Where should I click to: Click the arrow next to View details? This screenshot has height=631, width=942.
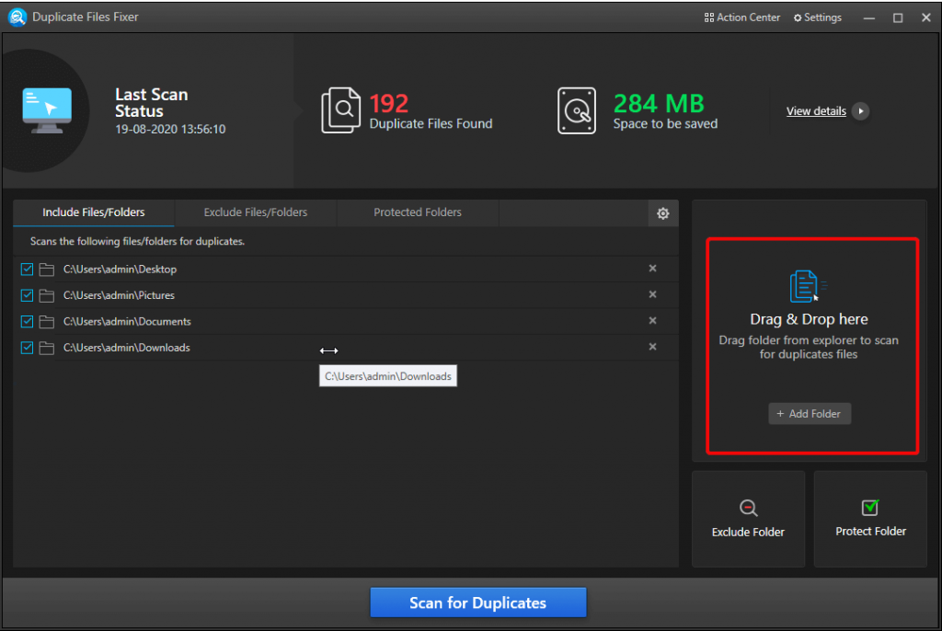861,111
